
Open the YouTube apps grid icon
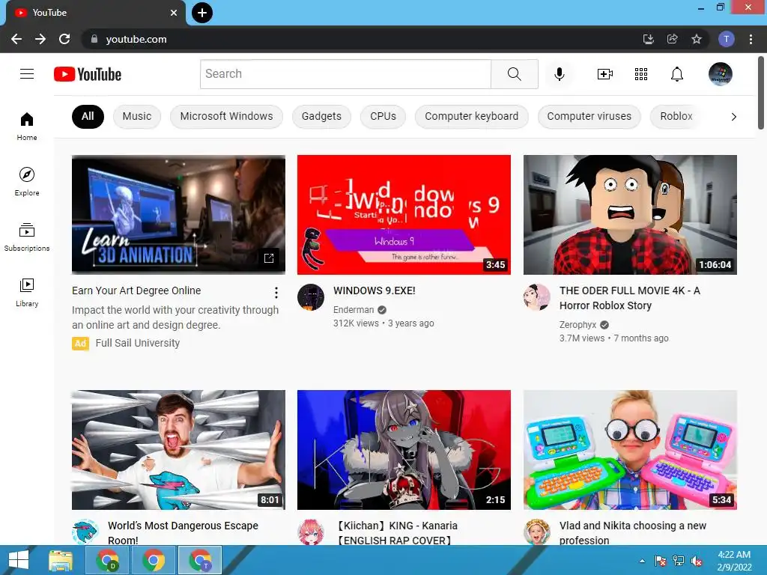(641, 74)
